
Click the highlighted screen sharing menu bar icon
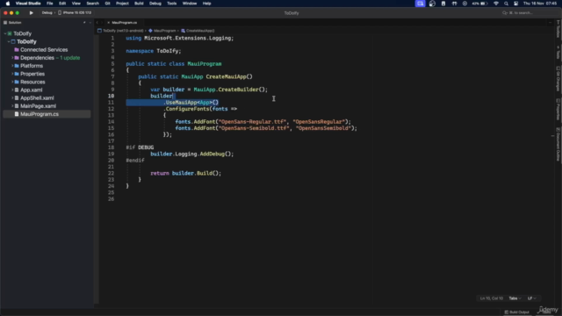click(x=420, y=4)
